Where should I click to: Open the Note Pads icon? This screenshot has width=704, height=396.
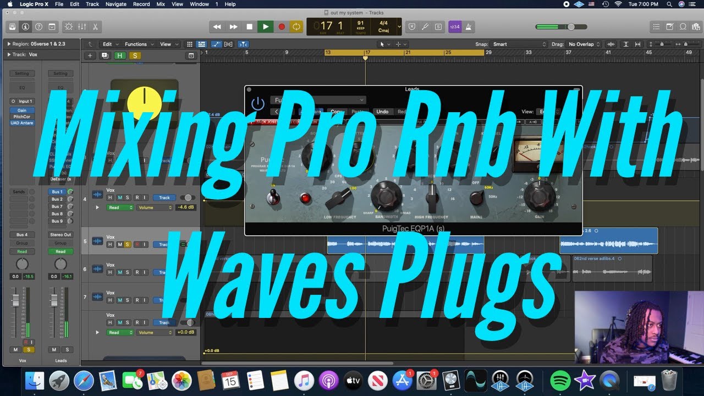[669, 26]
